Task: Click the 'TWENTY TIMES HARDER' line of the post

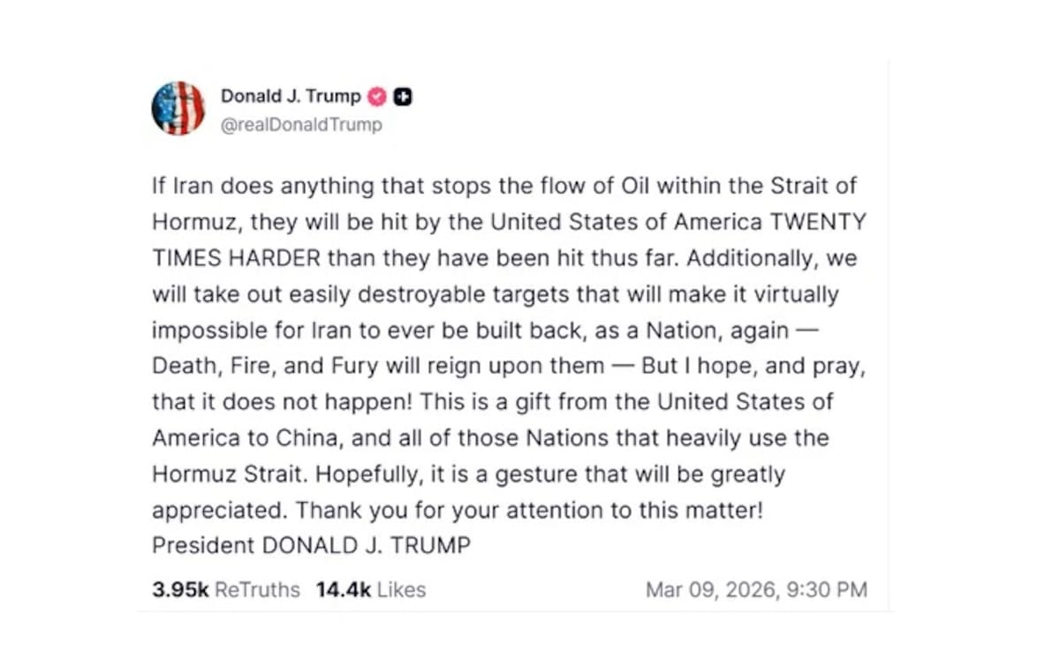Action: (x=504, y=258)
